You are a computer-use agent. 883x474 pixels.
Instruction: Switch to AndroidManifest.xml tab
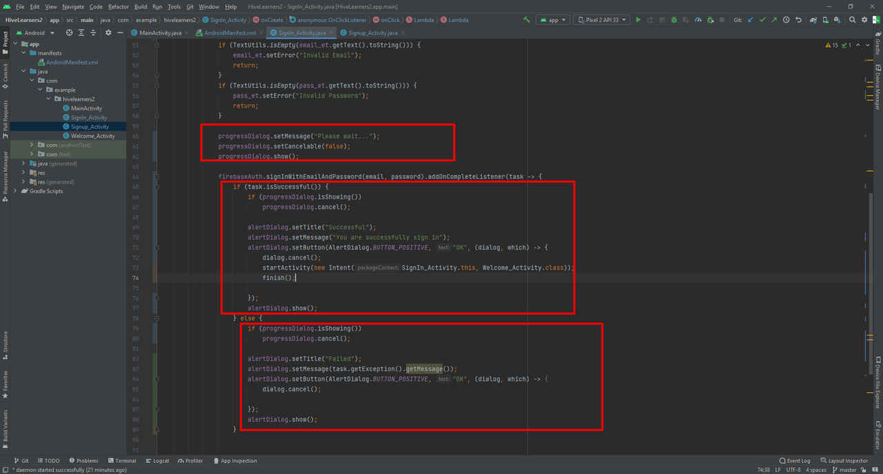click(x=231, y=32)
